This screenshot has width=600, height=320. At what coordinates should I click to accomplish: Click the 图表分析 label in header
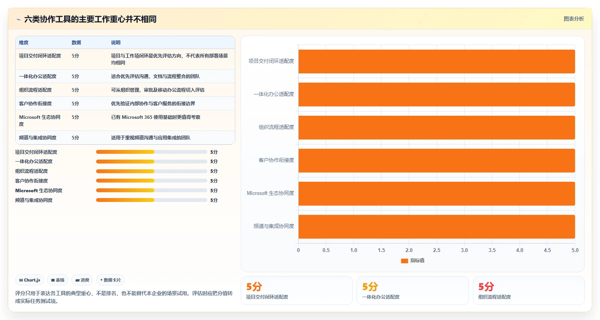pyautogui.click(x=574, y=19)
